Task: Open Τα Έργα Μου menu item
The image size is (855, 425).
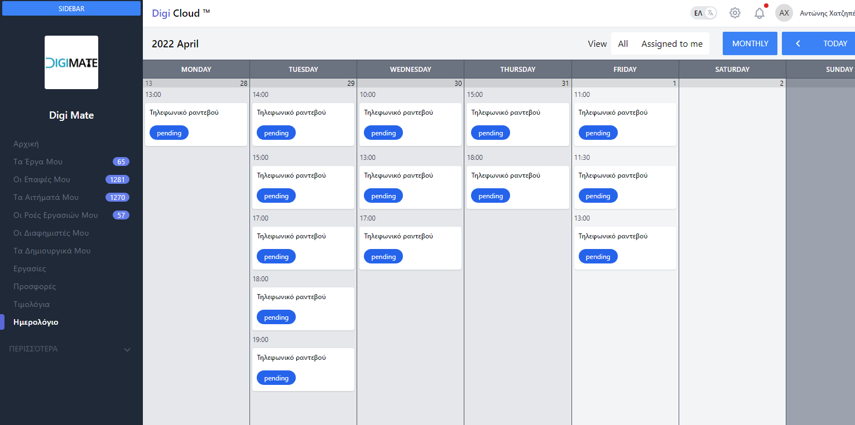Action: (x=38, y=162)
